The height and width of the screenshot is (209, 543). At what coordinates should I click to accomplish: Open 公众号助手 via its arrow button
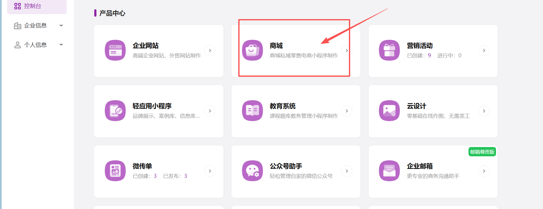(347, 171)
